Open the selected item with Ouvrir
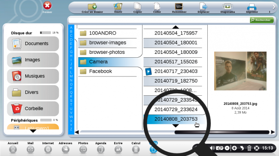The height and width of the screenshot is (156, 279). tap(118, 6)
